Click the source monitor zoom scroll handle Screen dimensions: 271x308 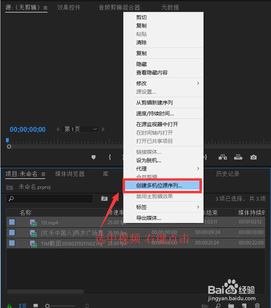click(x=9, y=146)
